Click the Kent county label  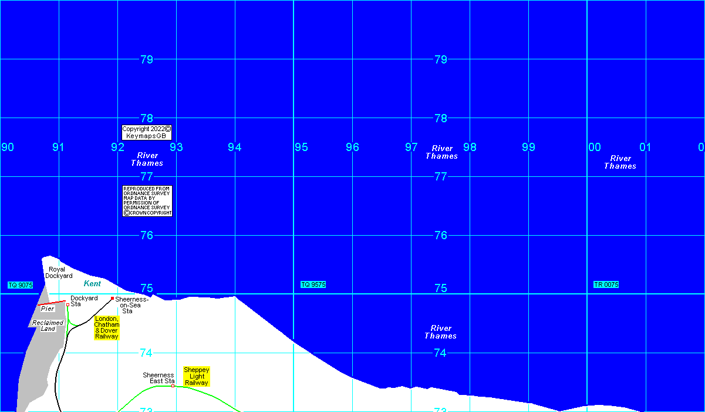click(x=92, y=284)
